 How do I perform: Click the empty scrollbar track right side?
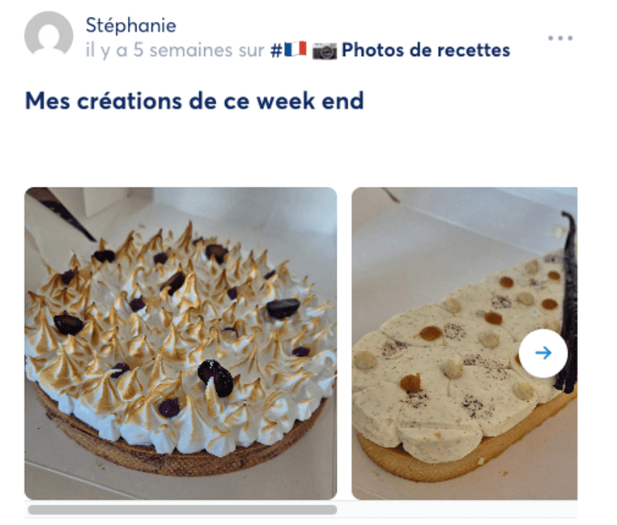pyautogui.click(x=457, y=510)
